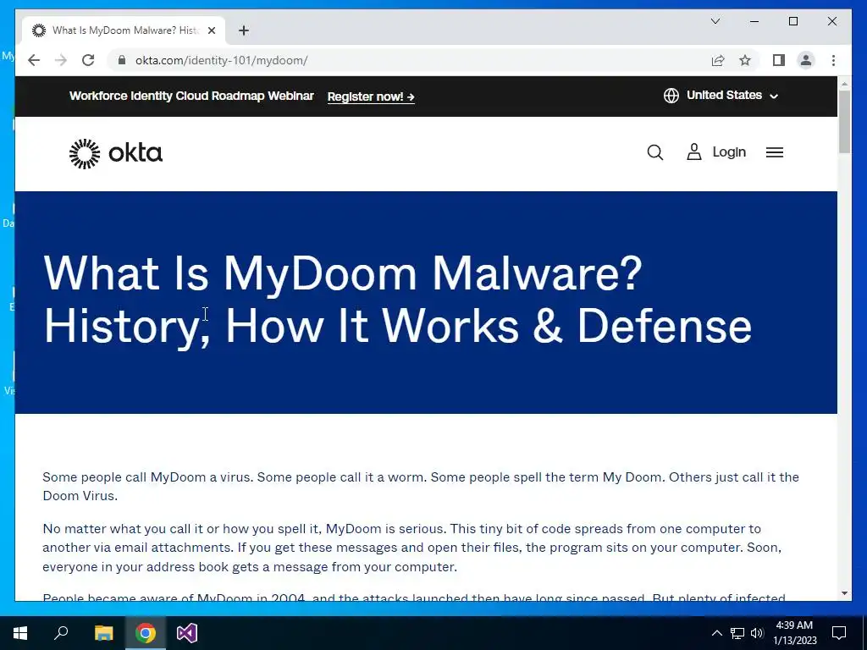Viewport: 867px width, 650px height.
Task: Go back using the browser back arrow
Action: 34,60
